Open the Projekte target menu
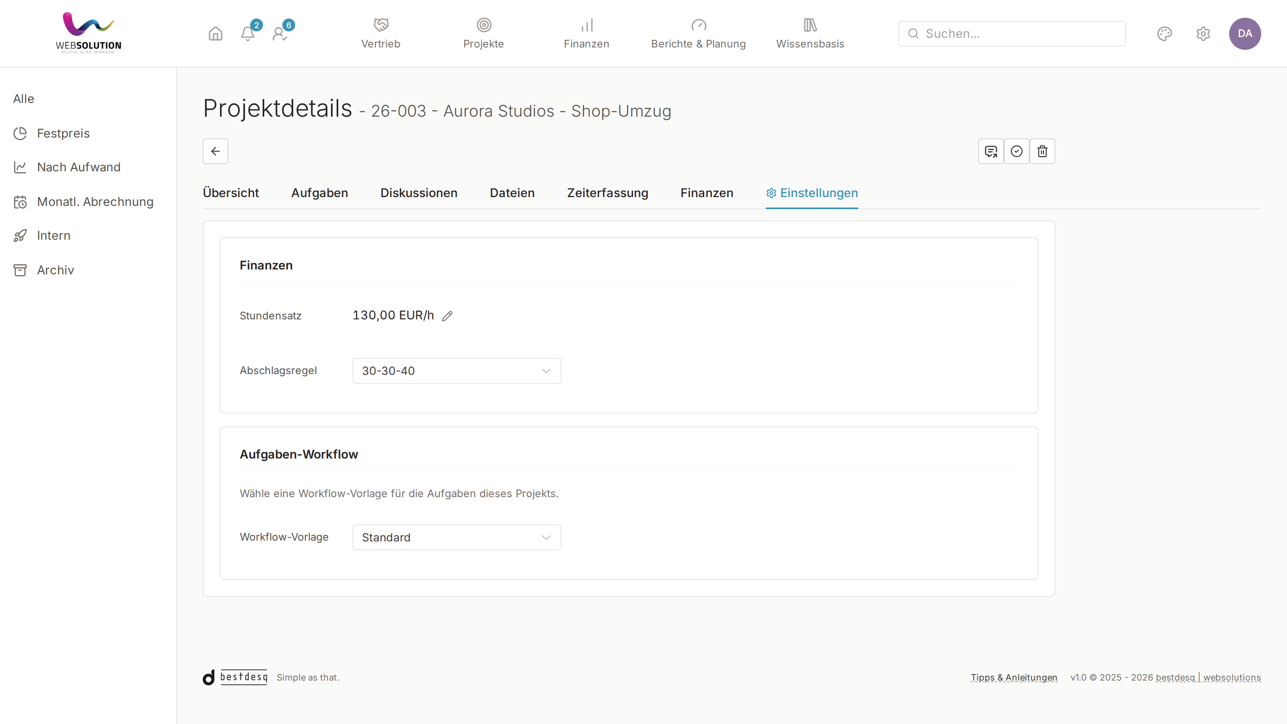This screenshot has height=724, width=1287. pos(483,33)
